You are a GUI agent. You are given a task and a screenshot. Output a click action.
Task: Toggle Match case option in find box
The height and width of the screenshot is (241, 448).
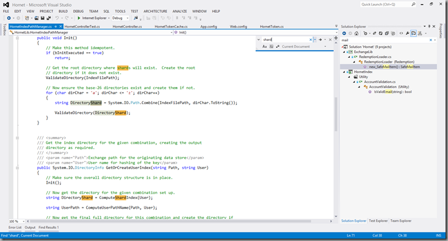[x=264, y=46]
